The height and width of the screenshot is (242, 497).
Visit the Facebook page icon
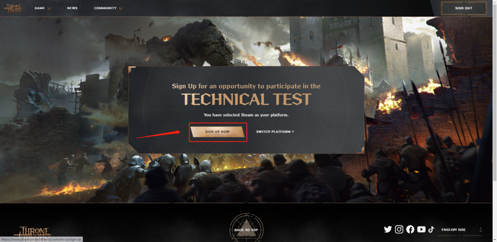click(410, 229)
